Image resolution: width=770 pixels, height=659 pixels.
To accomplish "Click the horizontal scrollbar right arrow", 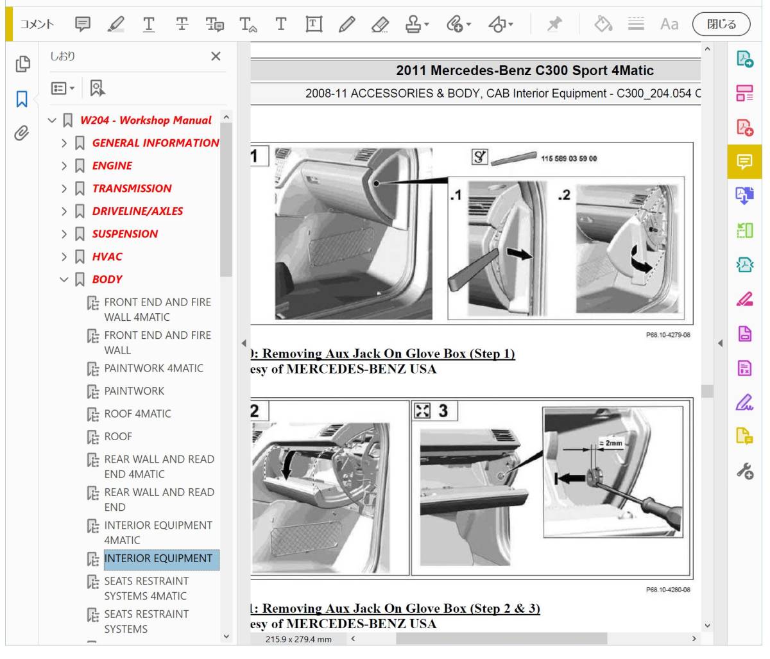I will [x=694, y=638].
